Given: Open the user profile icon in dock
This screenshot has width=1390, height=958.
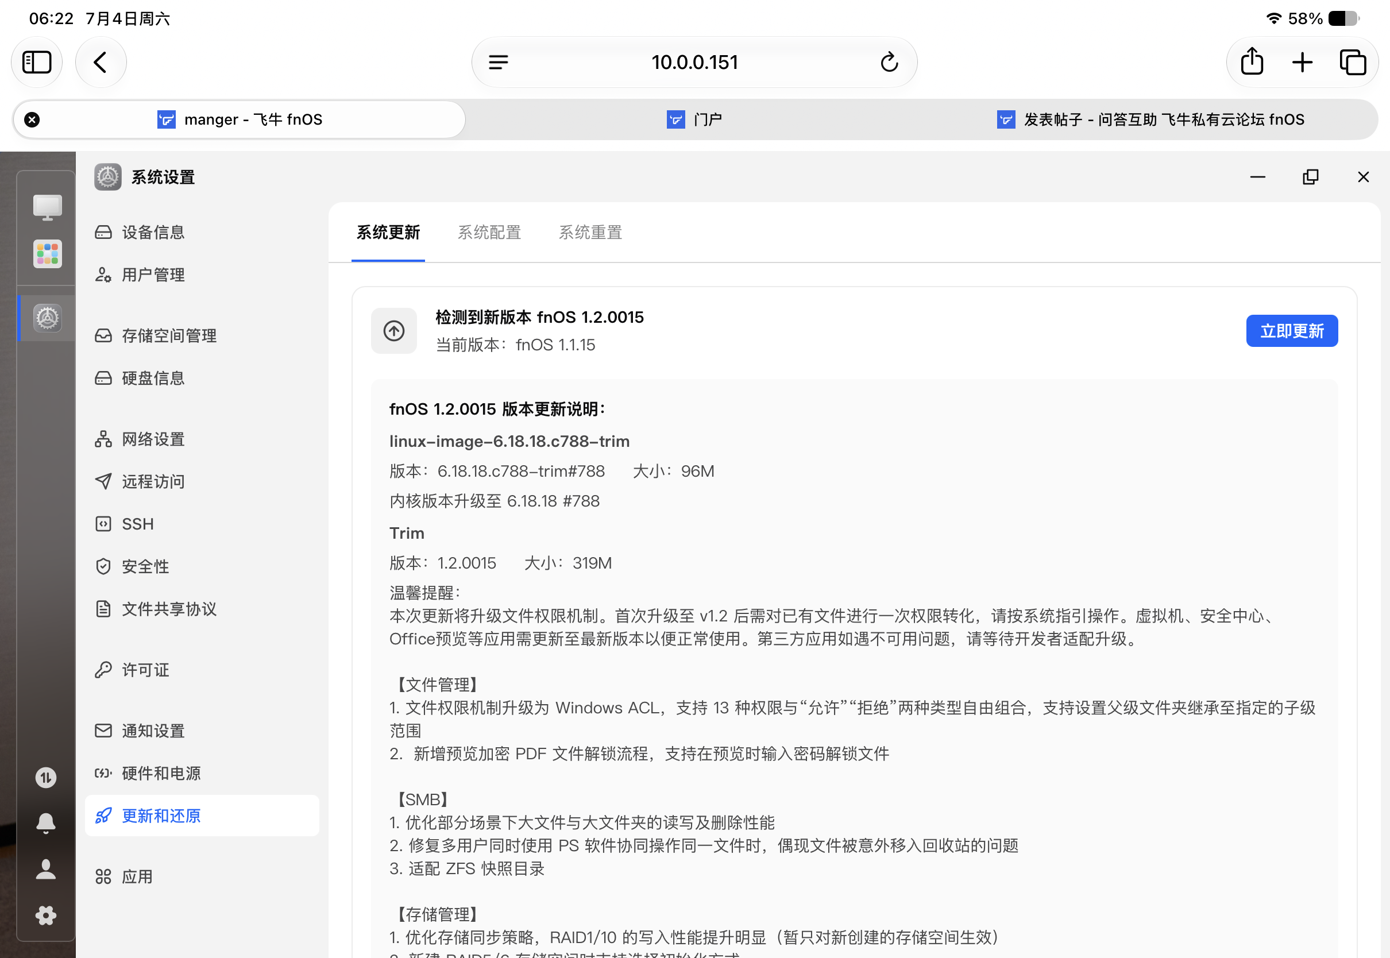Looking at the screenshot, I should click(45, 869).
